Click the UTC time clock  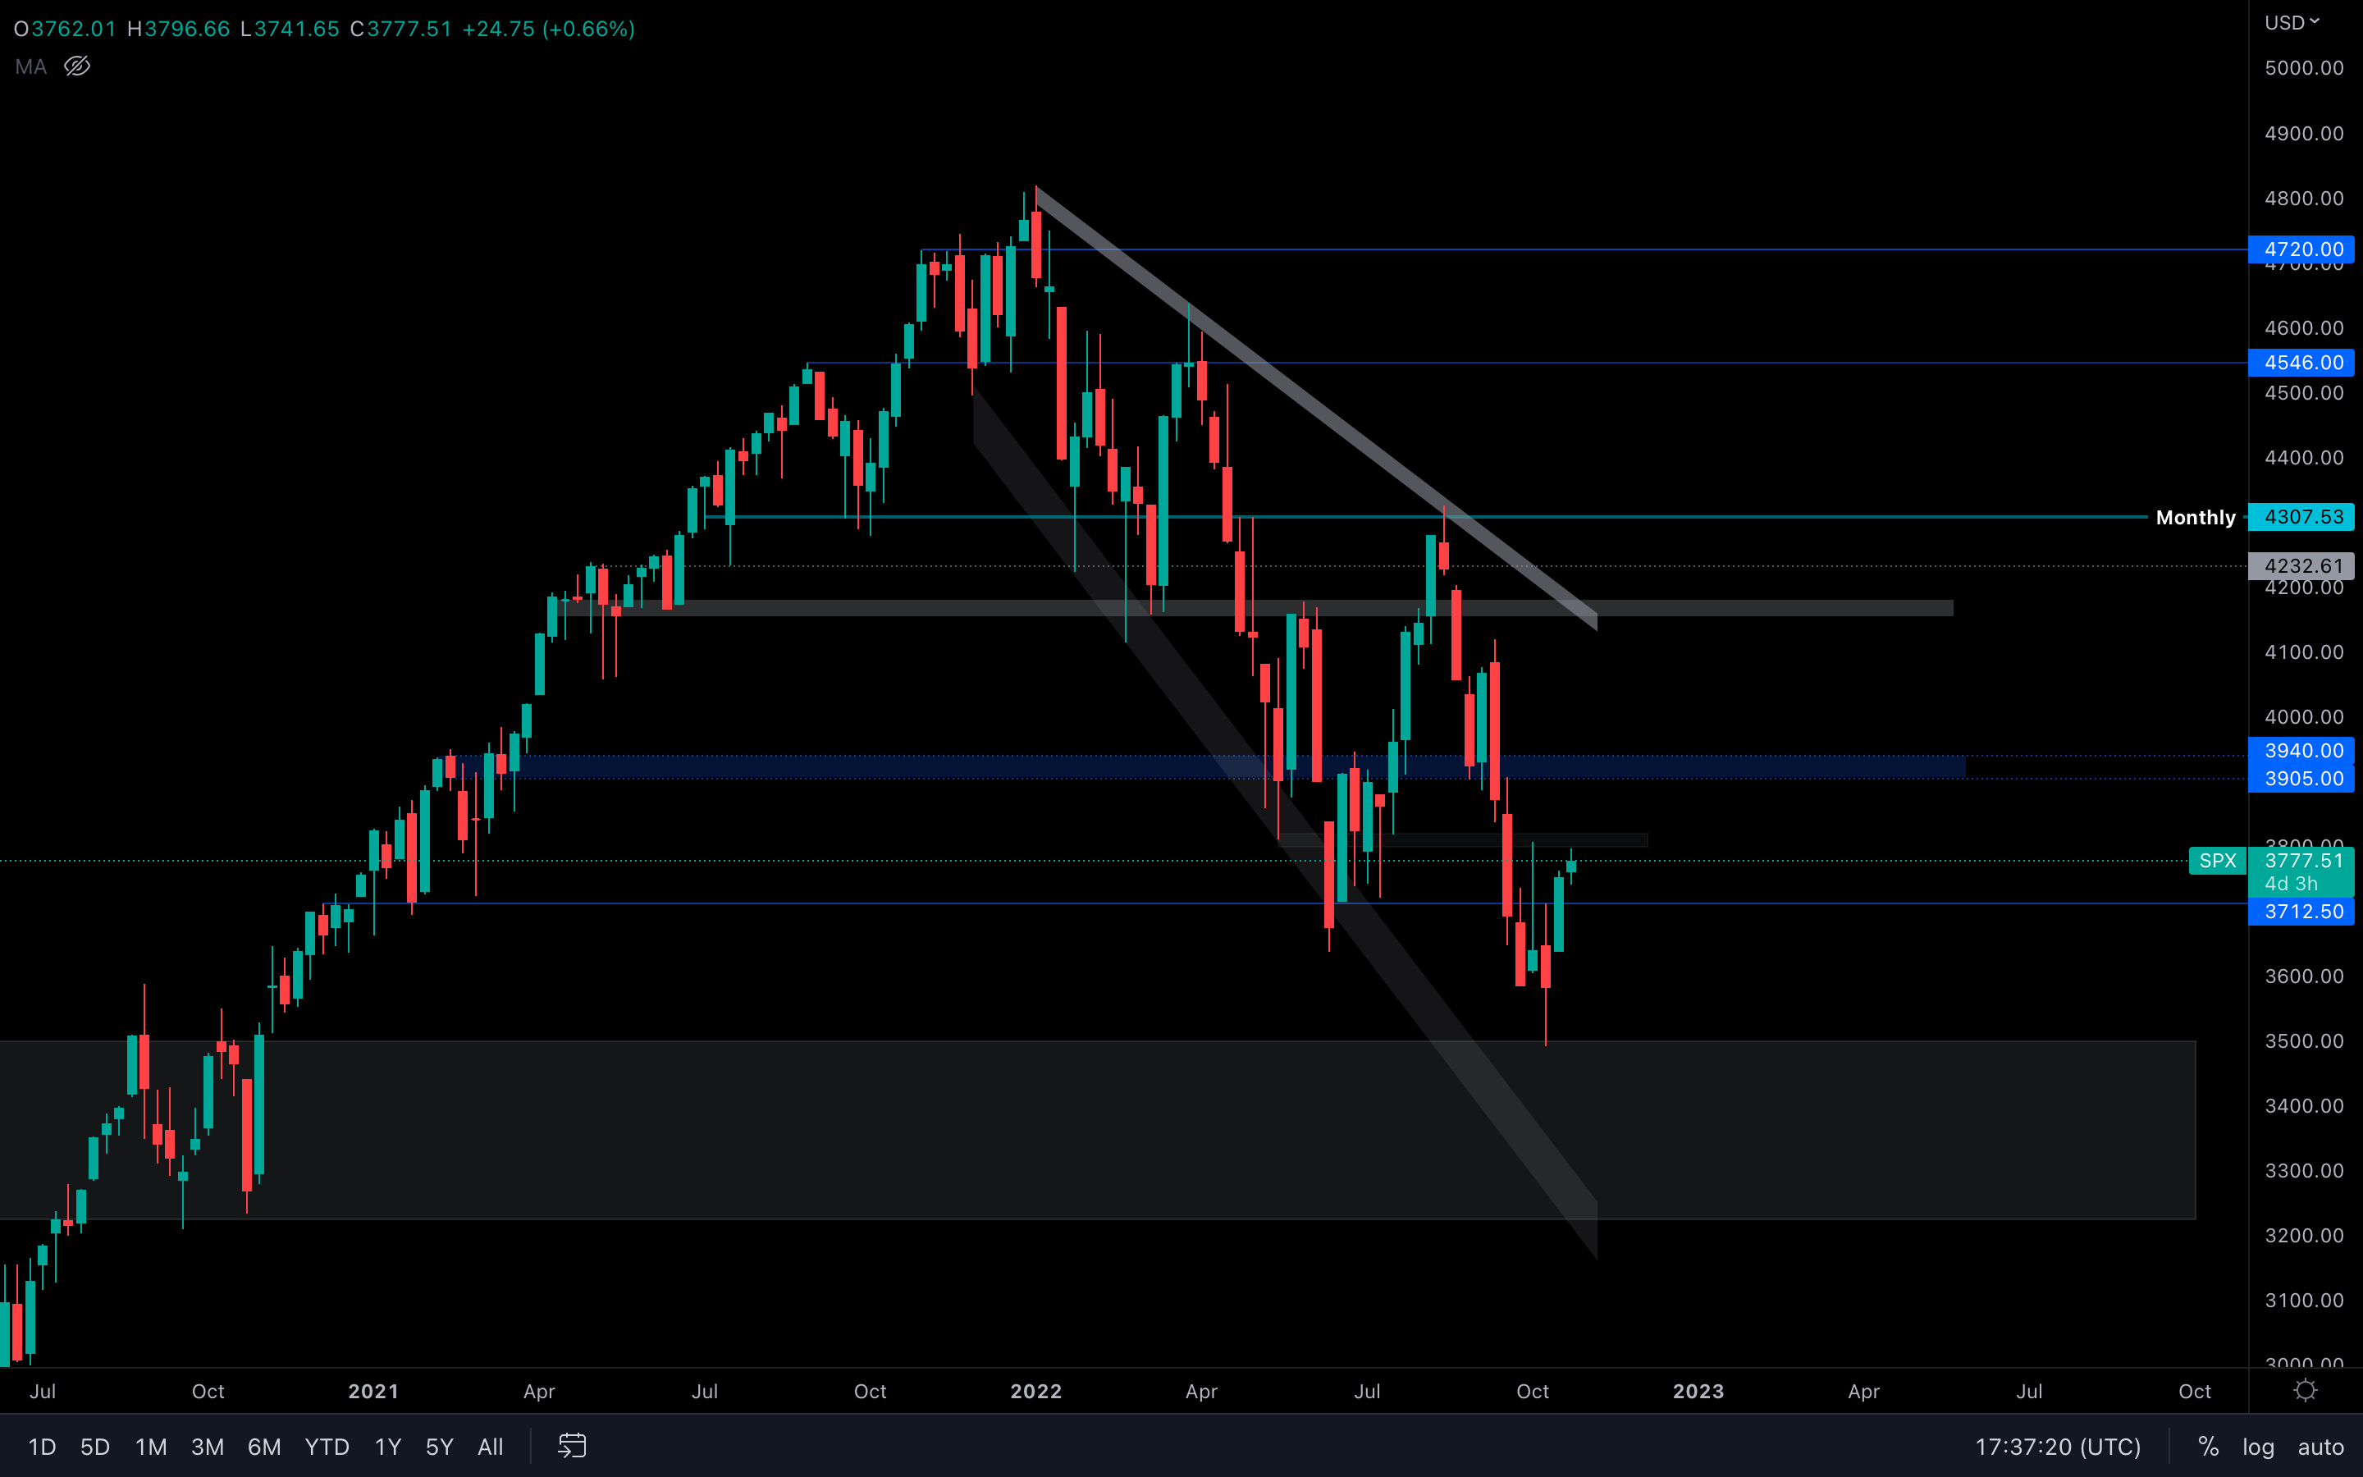click(2058, 1447)
